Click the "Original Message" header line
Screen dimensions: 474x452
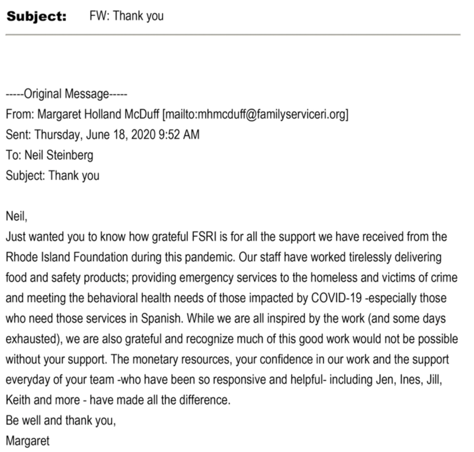[x=66, y=94]
